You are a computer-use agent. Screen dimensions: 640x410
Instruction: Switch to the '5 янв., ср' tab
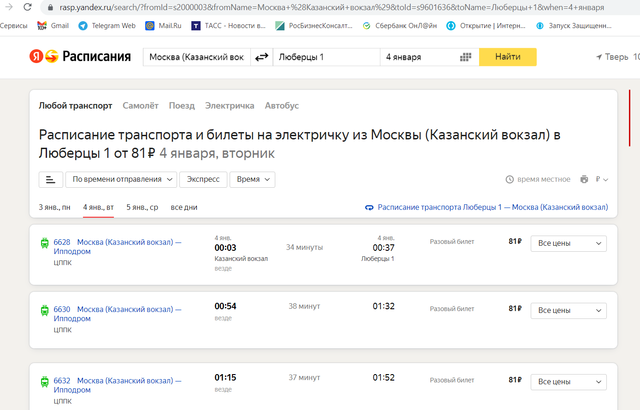(142, 208)
